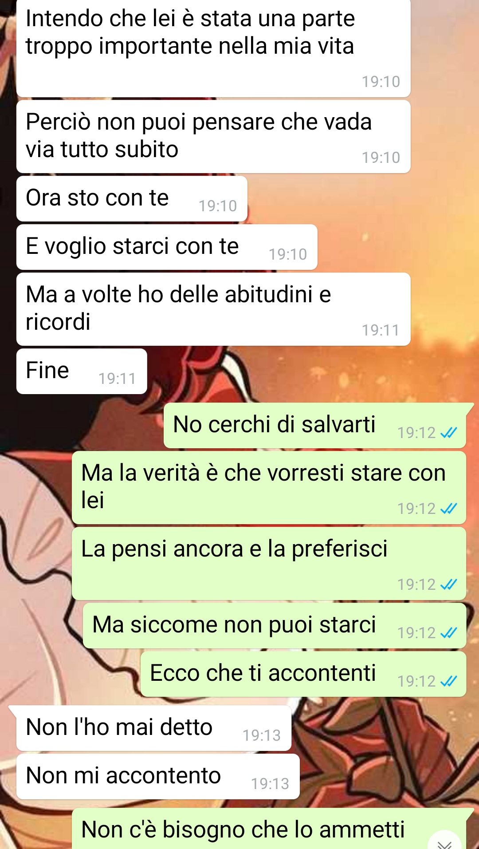Tap the 19:11 timestamp next to 'Fine'
The image size is (479, 849).
pyautogui.click(x=117, y=379)
